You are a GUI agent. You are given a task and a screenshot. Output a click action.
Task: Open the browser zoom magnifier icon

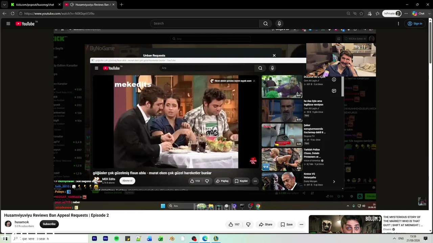coord(348,13)
